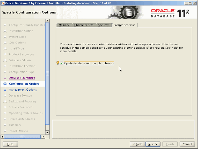This screenshot has height=149, width=198.
Task: Open the Character sets tab
Action: coord(84,25)
